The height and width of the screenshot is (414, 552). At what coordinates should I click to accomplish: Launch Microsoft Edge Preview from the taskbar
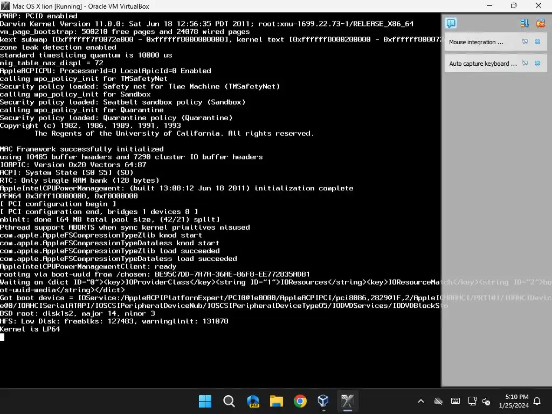253,401
